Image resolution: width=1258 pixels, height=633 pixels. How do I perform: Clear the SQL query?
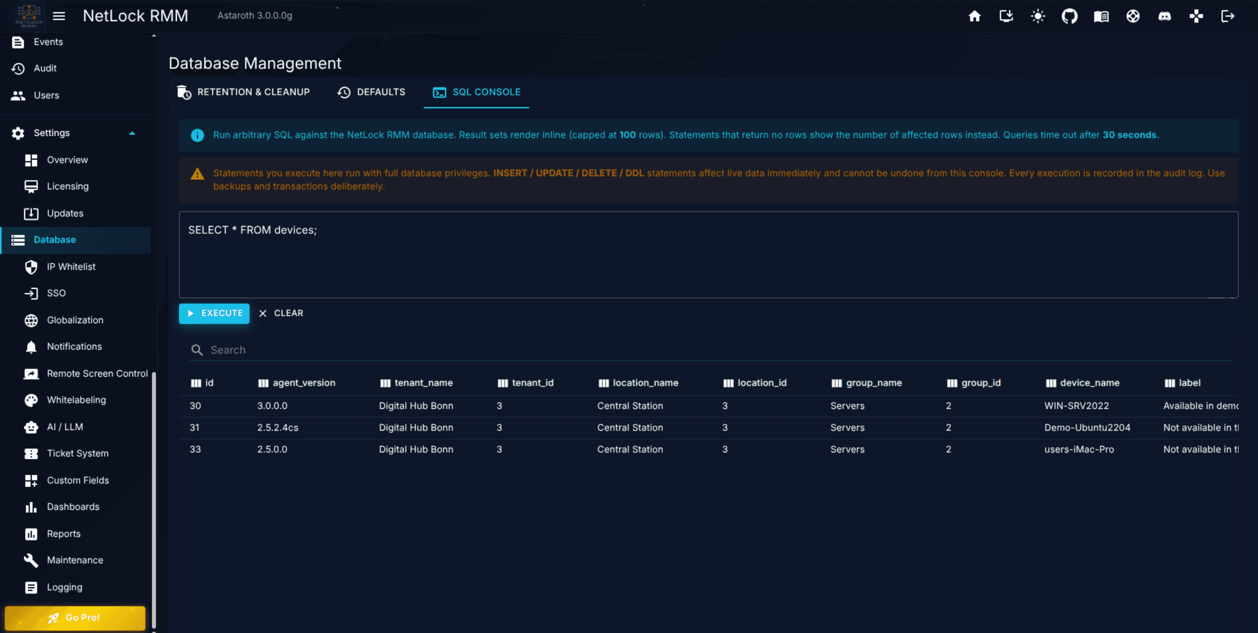coord(281,313)
